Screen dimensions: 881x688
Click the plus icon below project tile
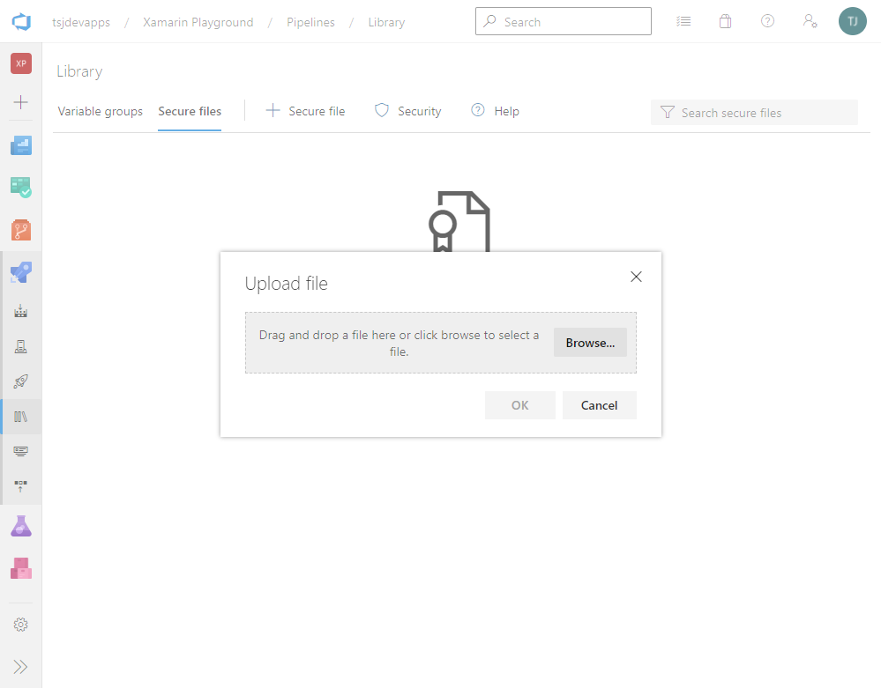21,102
